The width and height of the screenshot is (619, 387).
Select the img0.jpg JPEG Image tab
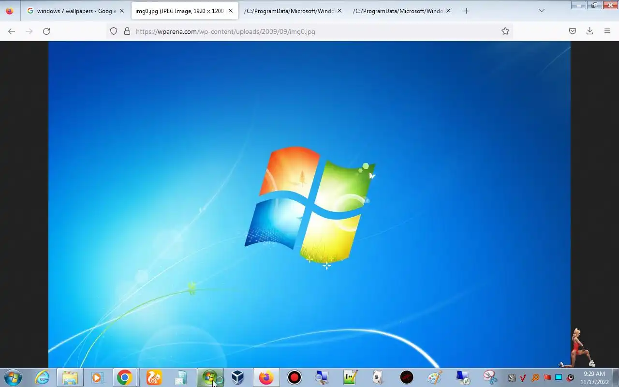pos(185,11)
